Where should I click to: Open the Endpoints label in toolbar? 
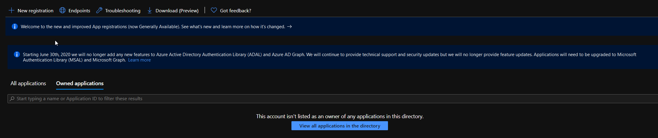79,11
